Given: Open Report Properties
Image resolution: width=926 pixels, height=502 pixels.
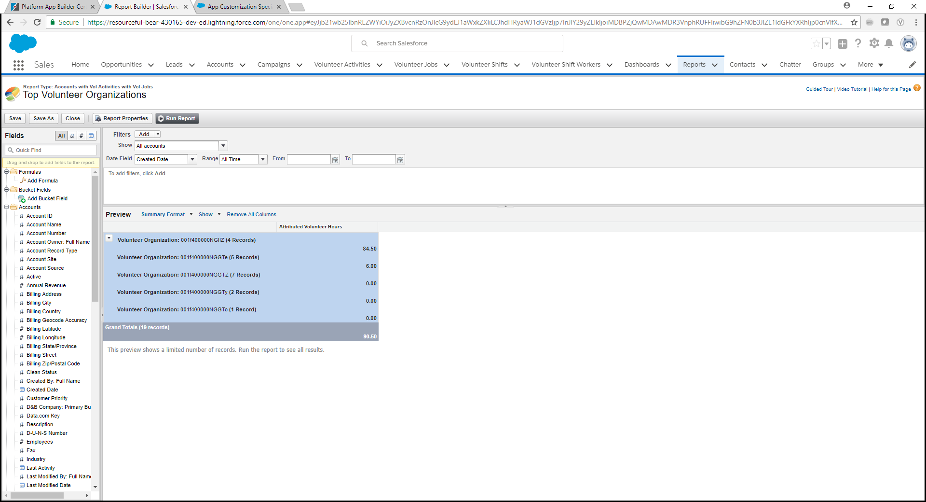Looking at the screenshot, I should [x=123, y=119].
